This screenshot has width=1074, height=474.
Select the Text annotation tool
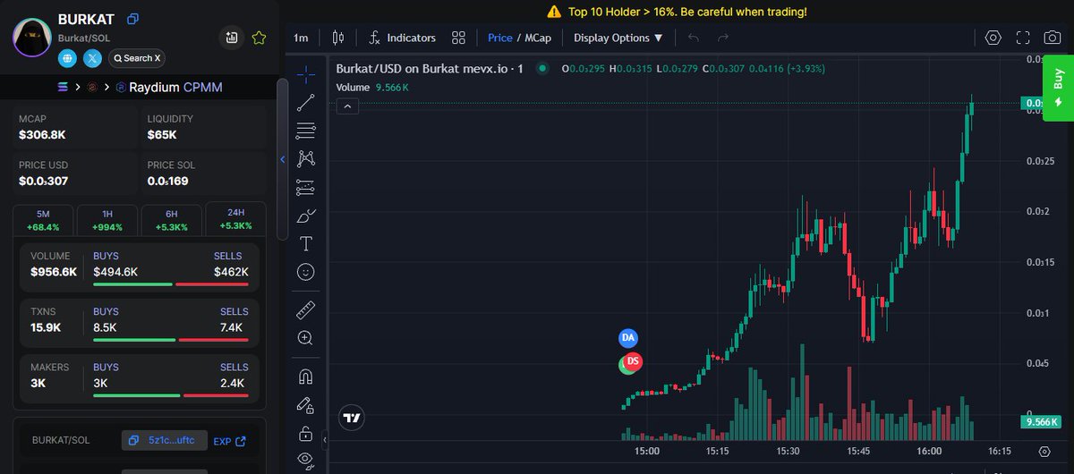click(x=305, y=243)
